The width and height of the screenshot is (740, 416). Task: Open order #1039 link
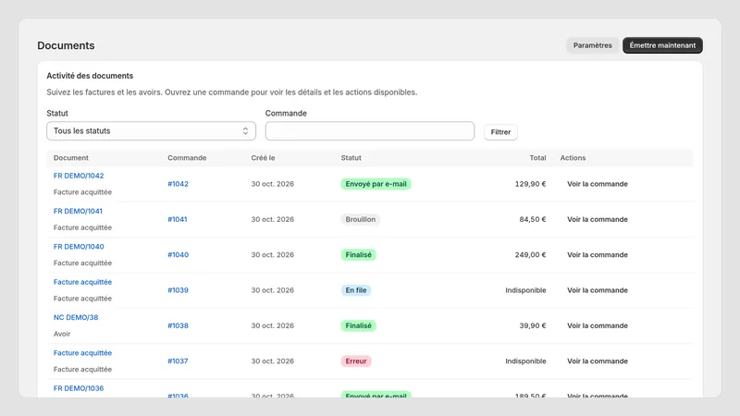tap(178, 290)
